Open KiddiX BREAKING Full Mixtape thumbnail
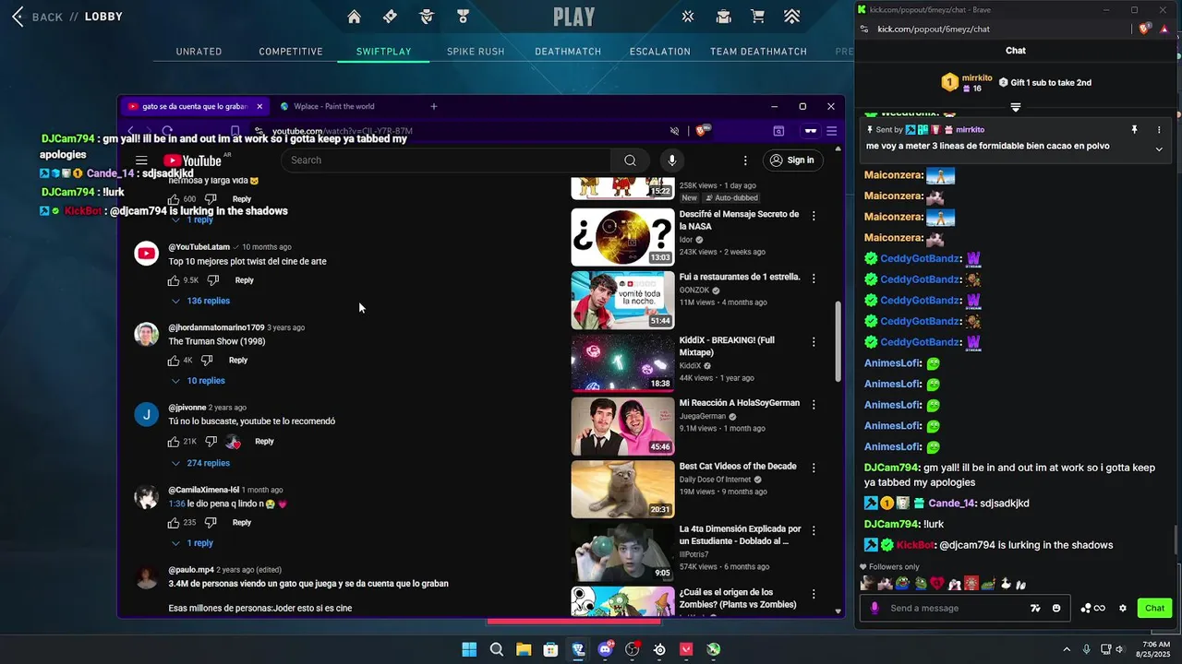Screen dimensions: 1182x664 tap(622, 363)
